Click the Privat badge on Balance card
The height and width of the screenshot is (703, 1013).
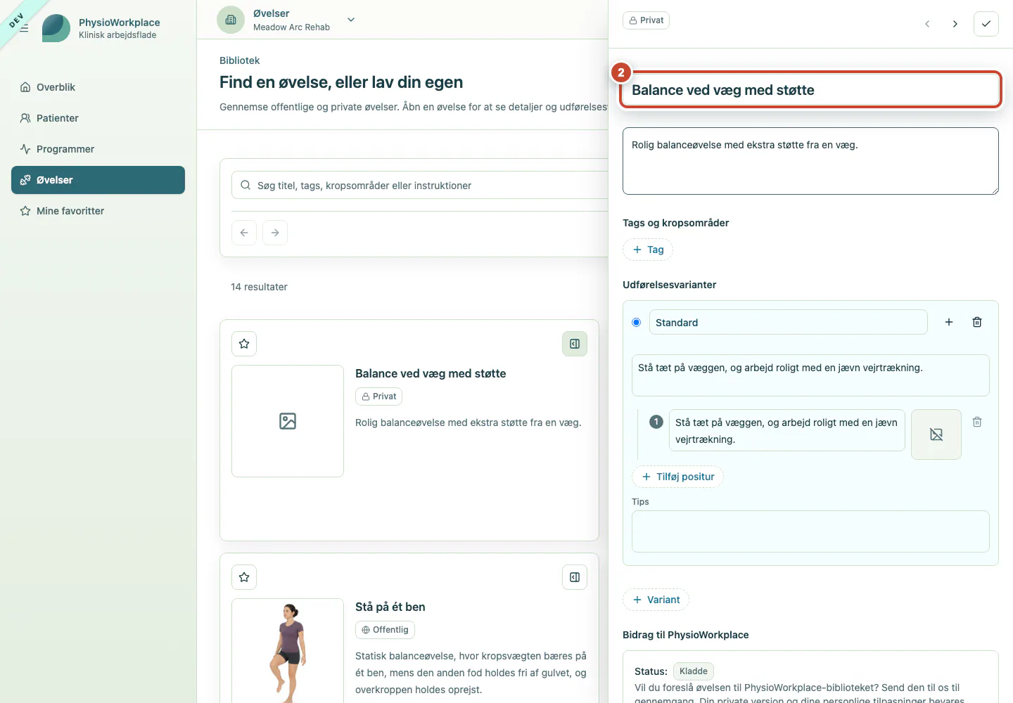pyautogui.click(x=378, y=396)
